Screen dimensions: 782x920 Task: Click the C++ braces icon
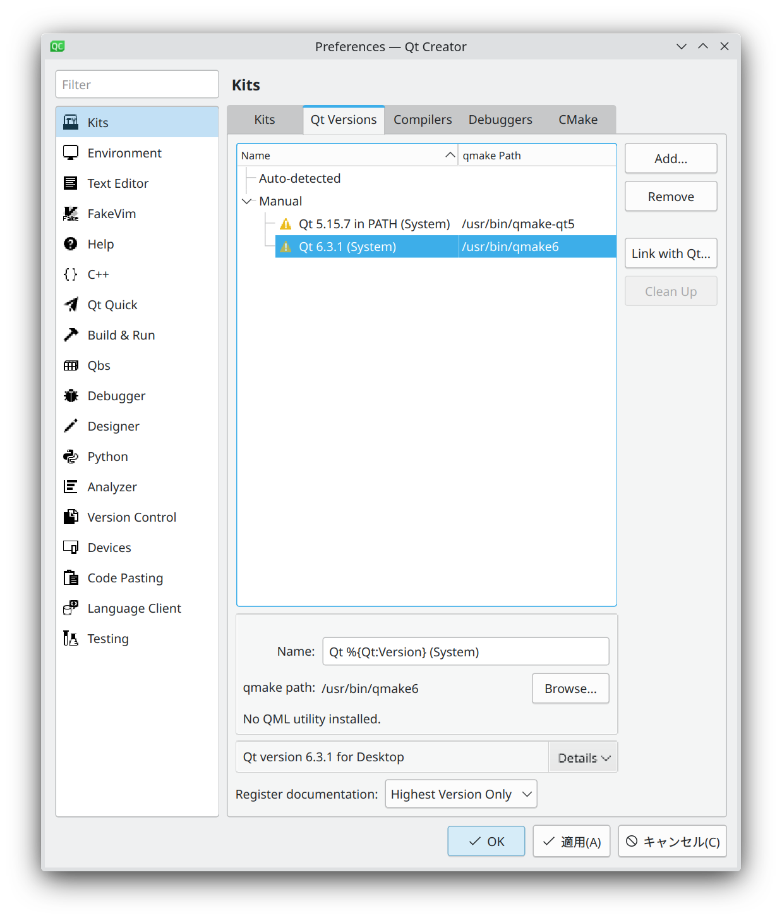pos(71,274)
